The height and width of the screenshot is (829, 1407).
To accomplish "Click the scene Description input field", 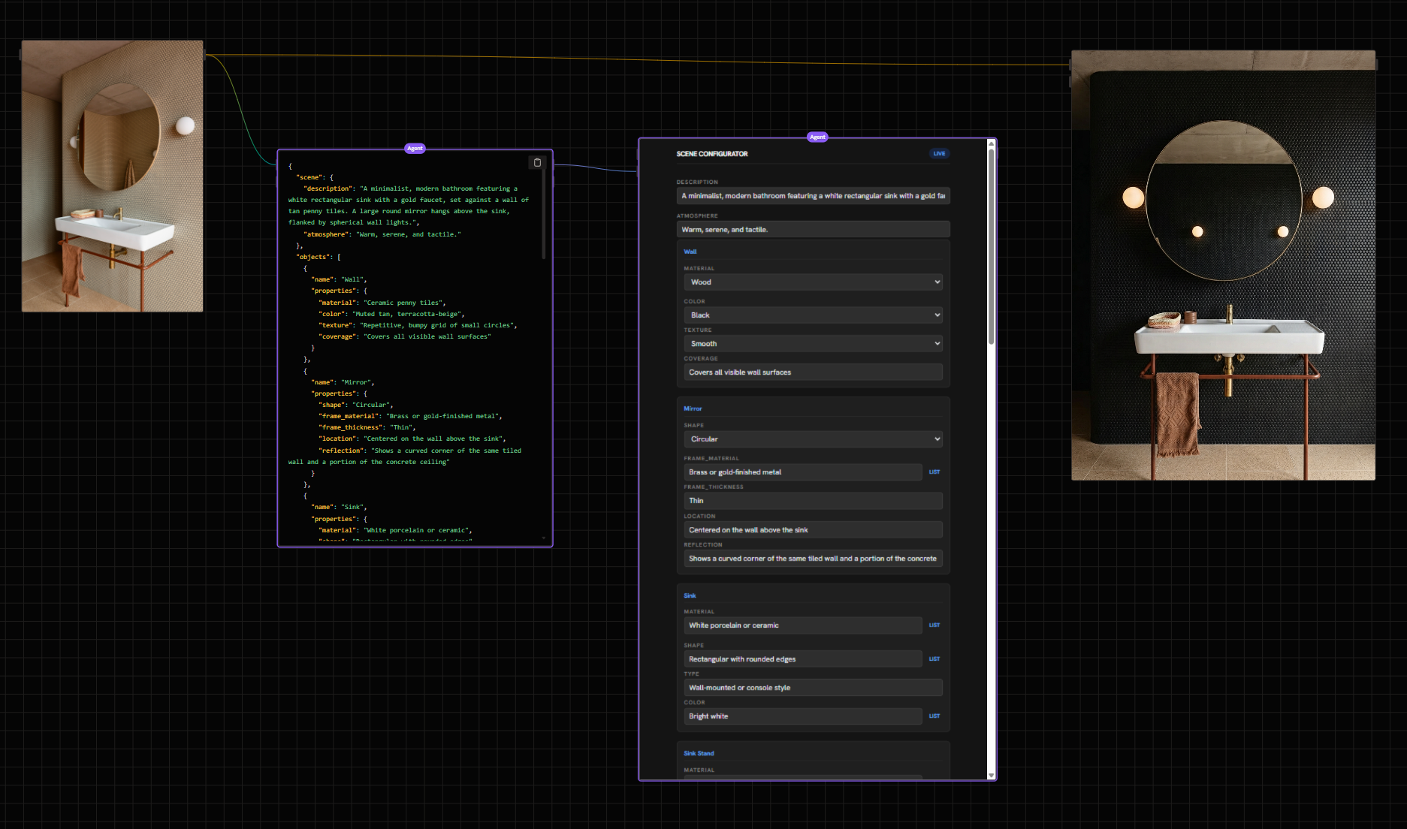I will click(813, 195).
